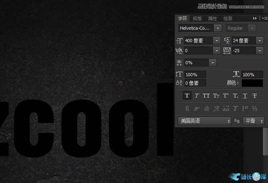268x183 pixels.
Task: Open the black text color swatch
Action: (252, 83)
